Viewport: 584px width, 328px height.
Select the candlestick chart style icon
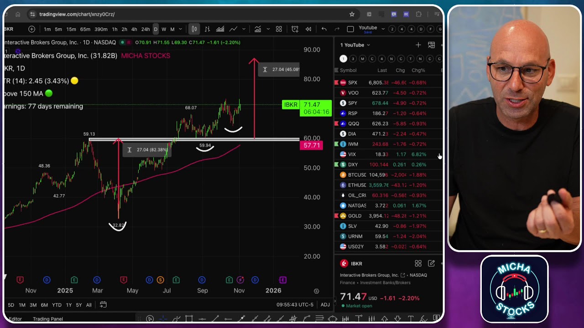tap(194, 29)
